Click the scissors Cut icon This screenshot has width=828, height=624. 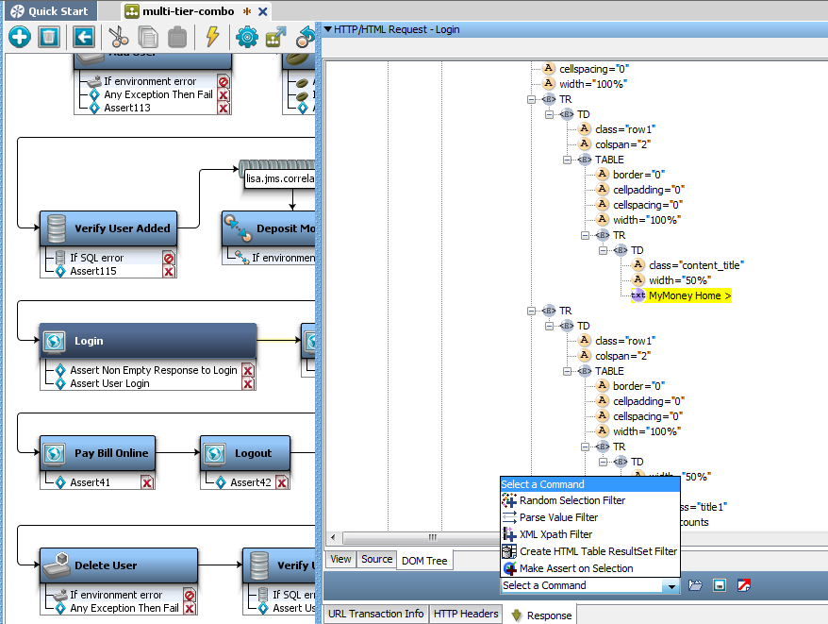point(118,37)
